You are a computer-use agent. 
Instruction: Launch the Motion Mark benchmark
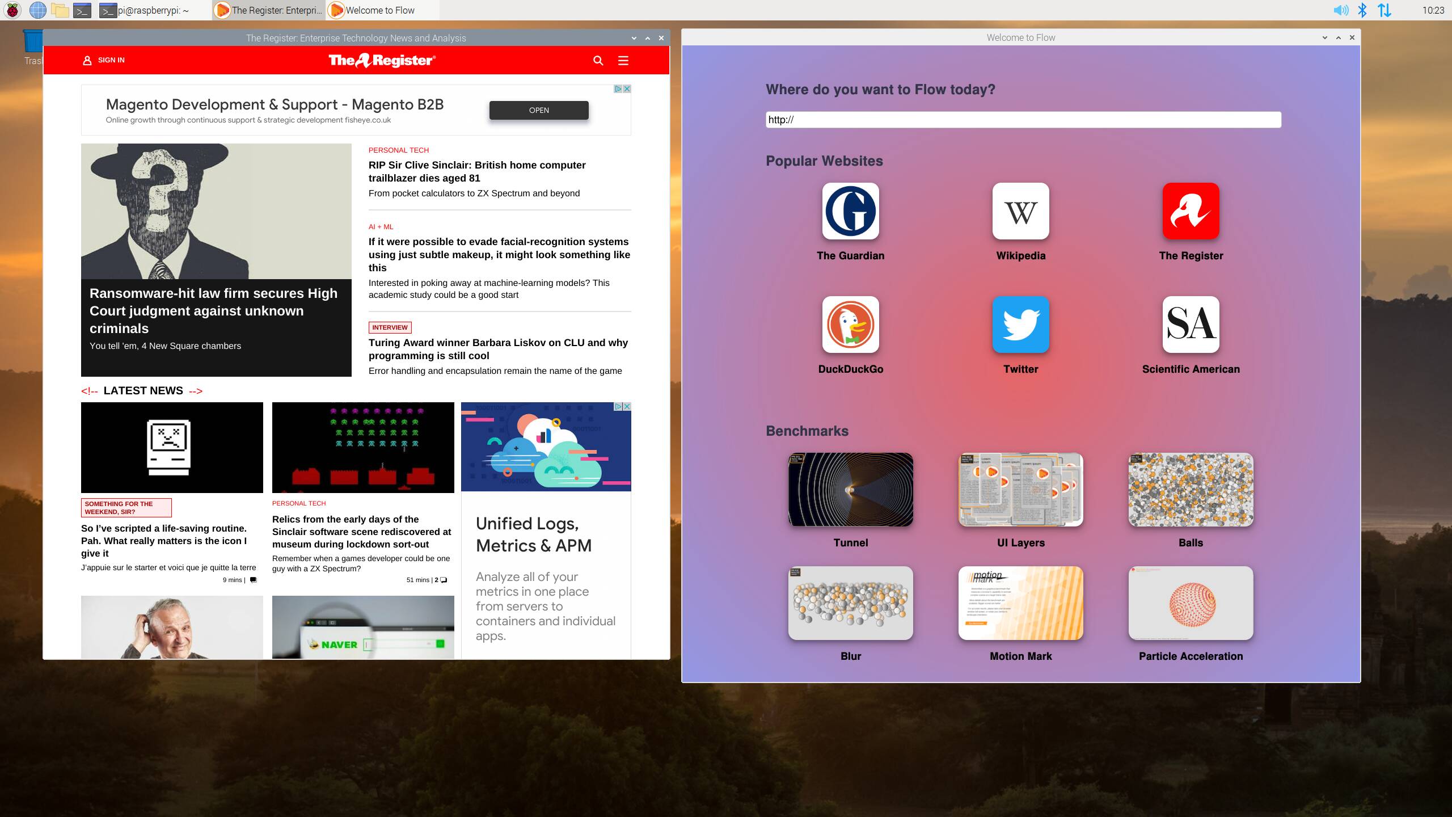pos(1020,603)
